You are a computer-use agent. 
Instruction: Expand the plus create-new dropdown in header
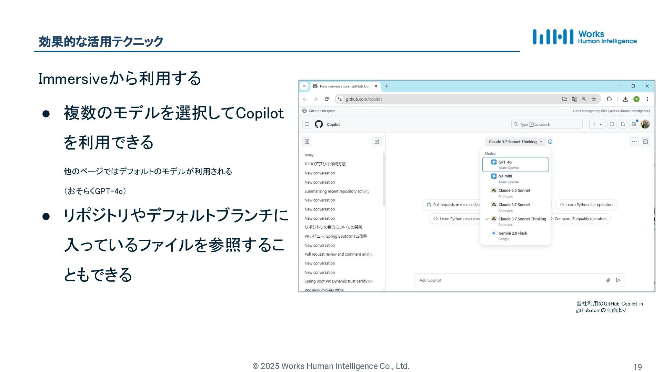[597, 124]
